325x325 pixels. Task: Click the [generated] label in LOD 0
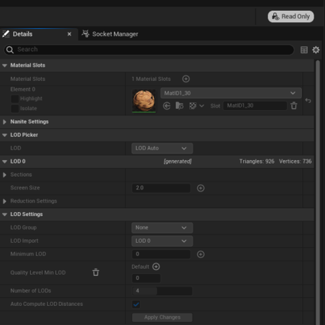[x=178, y=161]
